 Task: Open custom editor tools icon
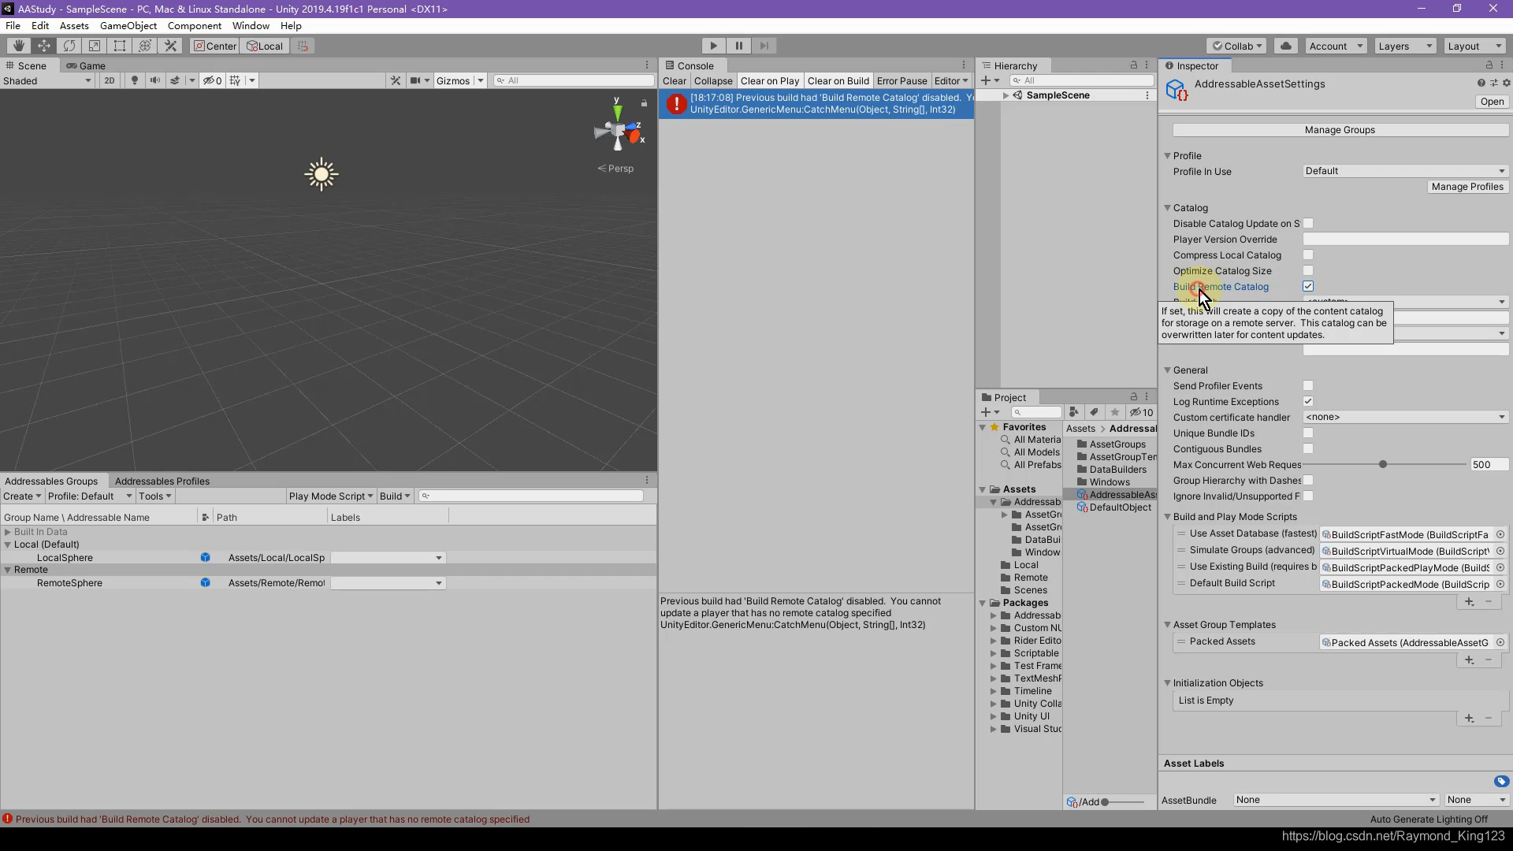pos(169,46)
